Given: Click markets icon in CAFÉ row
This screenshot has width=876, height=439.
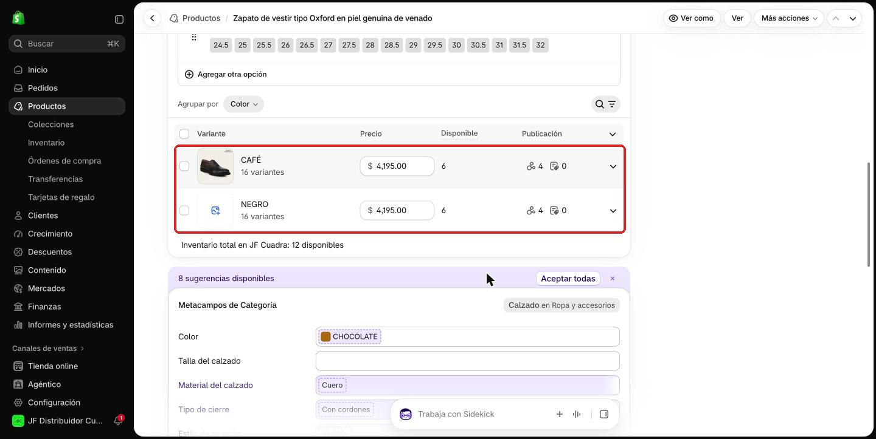Looking at the screenshot, I should tap(531, 166).
